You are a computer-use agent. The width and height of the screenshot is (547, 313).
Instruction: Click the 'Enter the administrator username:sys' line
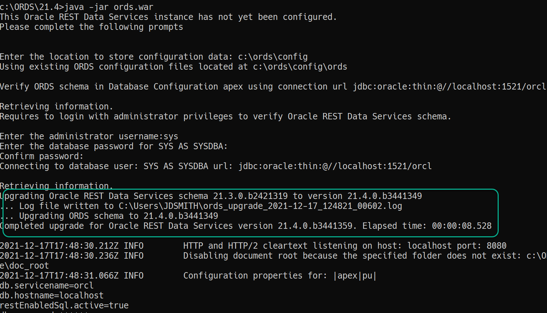[89, 136]
